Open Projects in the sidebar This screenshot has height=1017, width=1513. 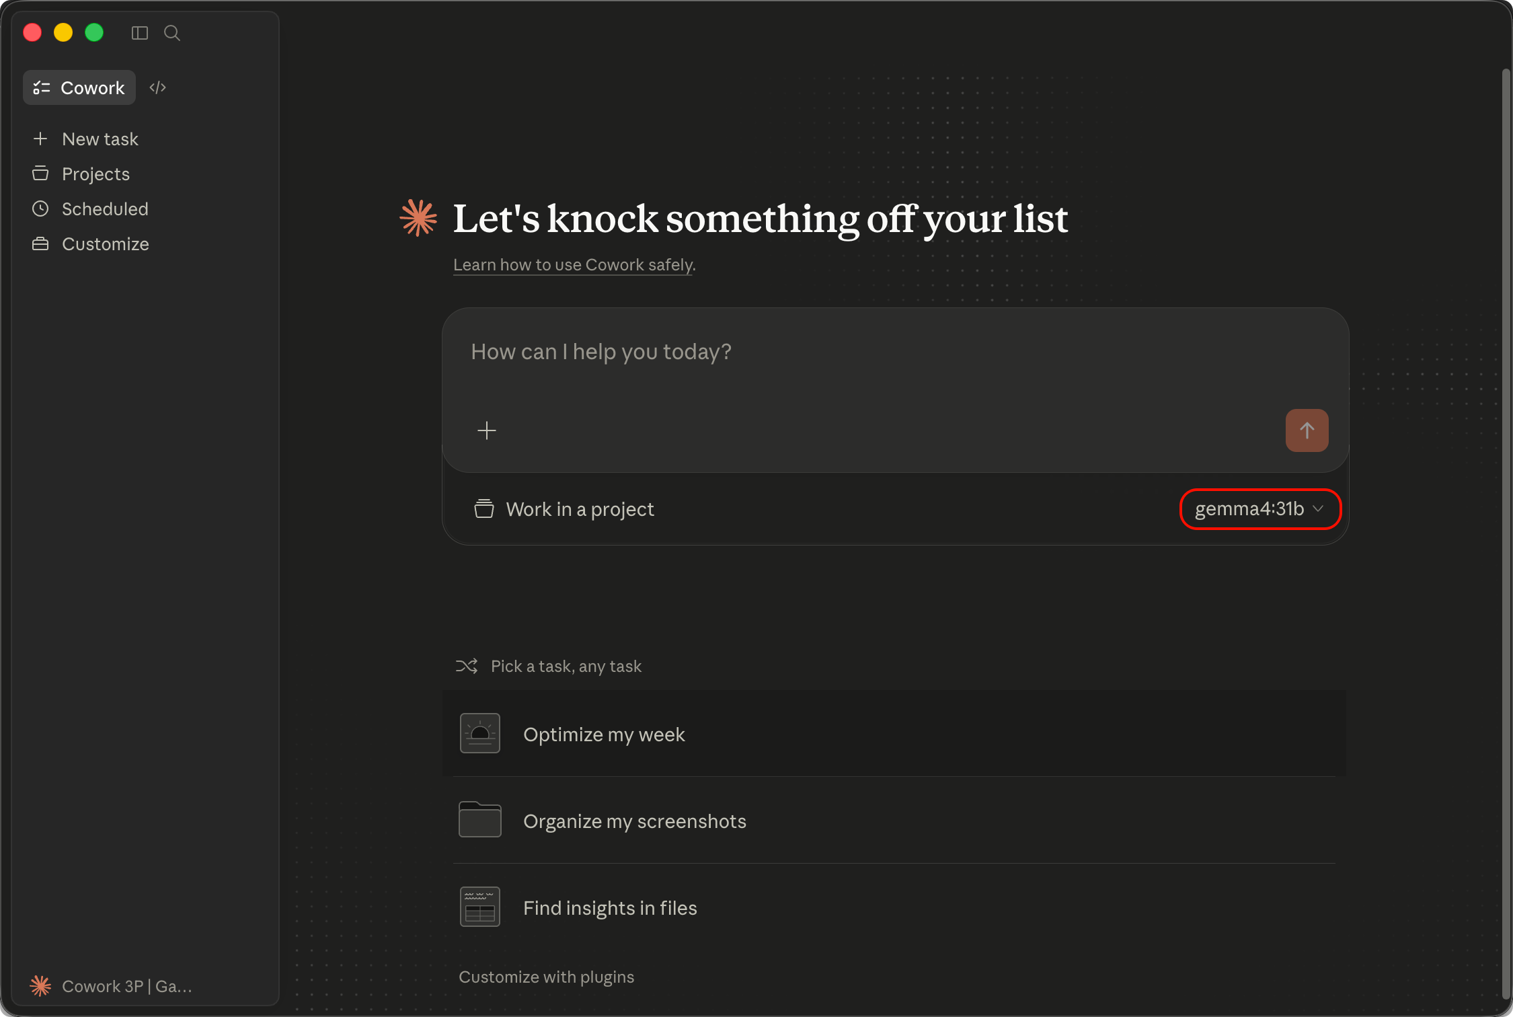point(95,174)
